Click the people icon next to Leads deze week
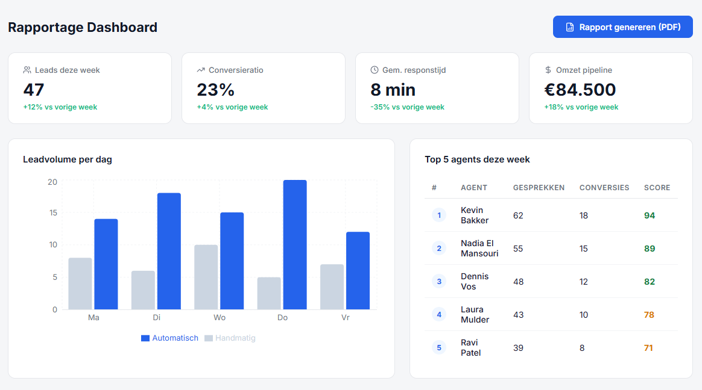Viewport: 702px width, 390px height. (x=27, y=69)
